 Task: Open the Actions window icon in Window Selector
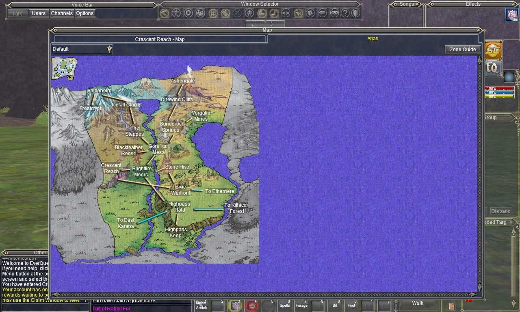coord(164,13)
